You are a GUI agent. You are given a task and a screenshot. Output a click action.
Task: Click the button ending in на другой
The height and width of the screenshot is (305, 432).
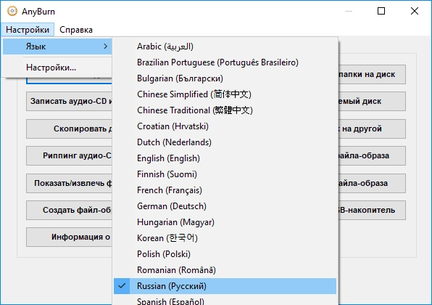tap(372, 129)
